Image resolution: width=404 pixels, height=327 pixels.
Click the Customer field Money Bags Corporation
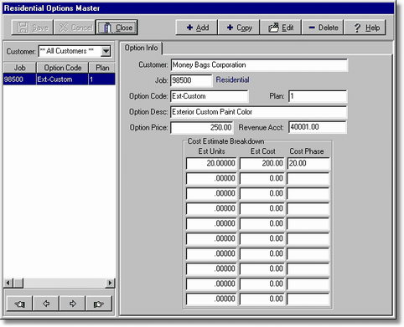tap(259, 65)
